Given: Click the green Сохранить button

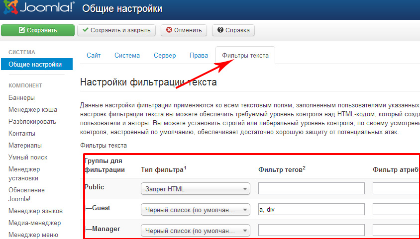Looking at the screenshot, I should click(38, 30).
